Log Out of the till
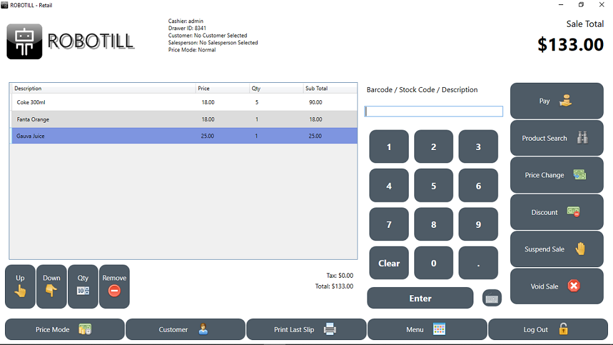 [x=548, y=329]
